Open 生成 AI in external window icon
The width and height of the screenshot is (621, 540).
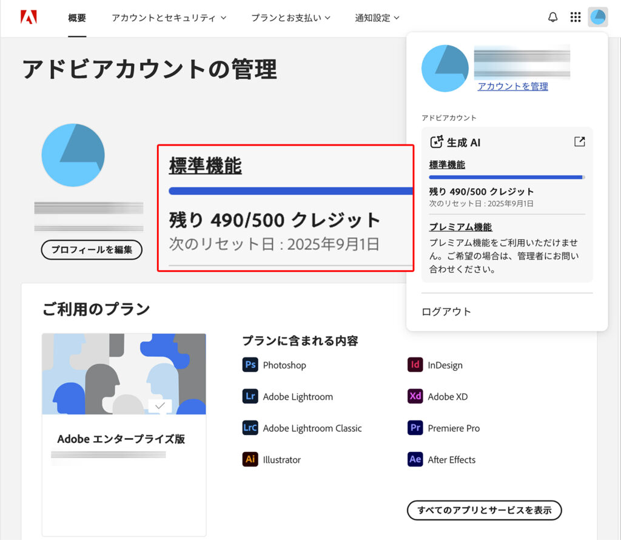[x=579, y=141]
